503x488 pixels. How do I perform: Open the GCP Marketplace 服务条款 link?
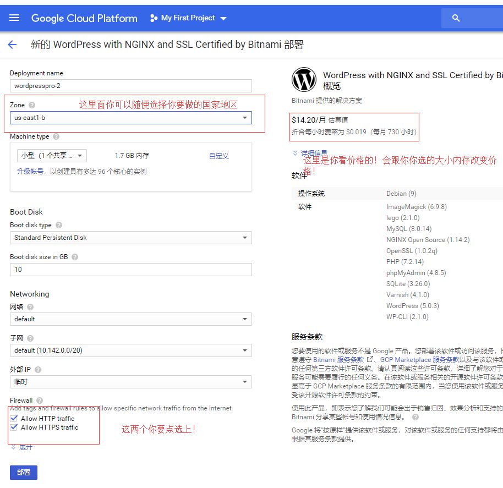(419, 360)
